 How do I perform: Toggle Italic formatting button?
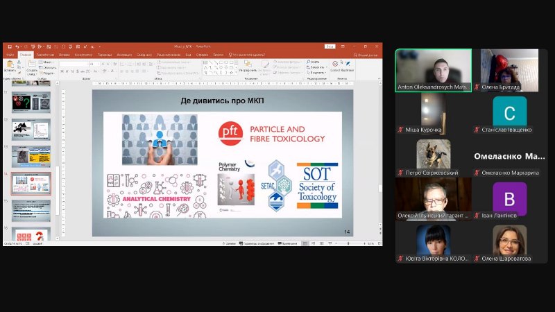67,71
